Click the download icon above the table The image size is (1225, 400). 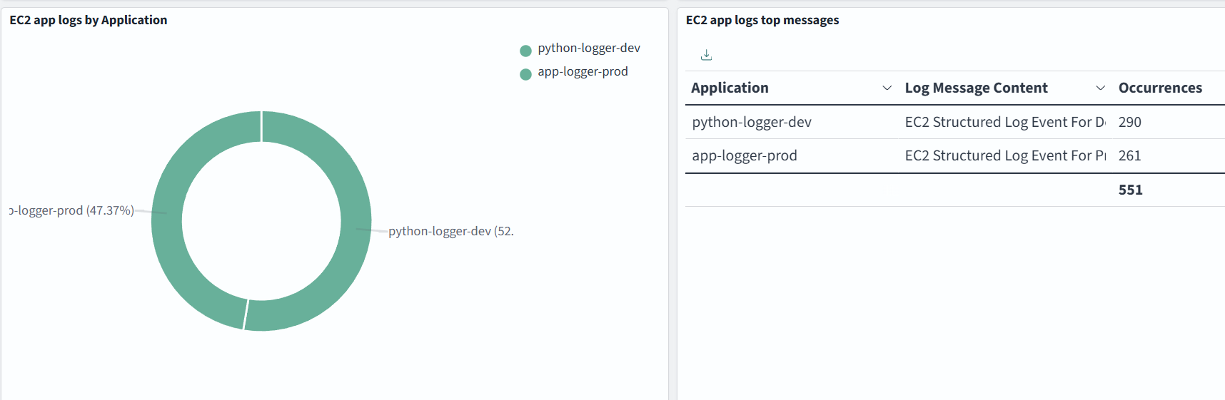pos(706,55)
